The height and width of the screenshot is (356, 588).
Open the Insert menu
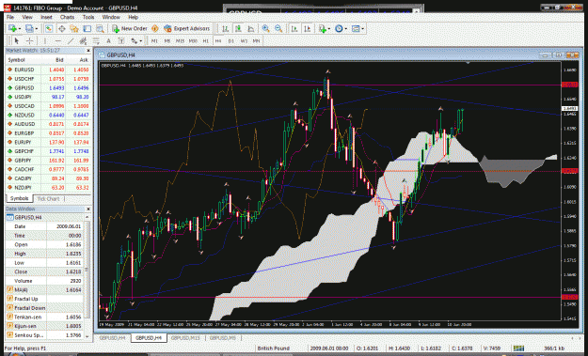pyautogui.click(x=46, y=17)
